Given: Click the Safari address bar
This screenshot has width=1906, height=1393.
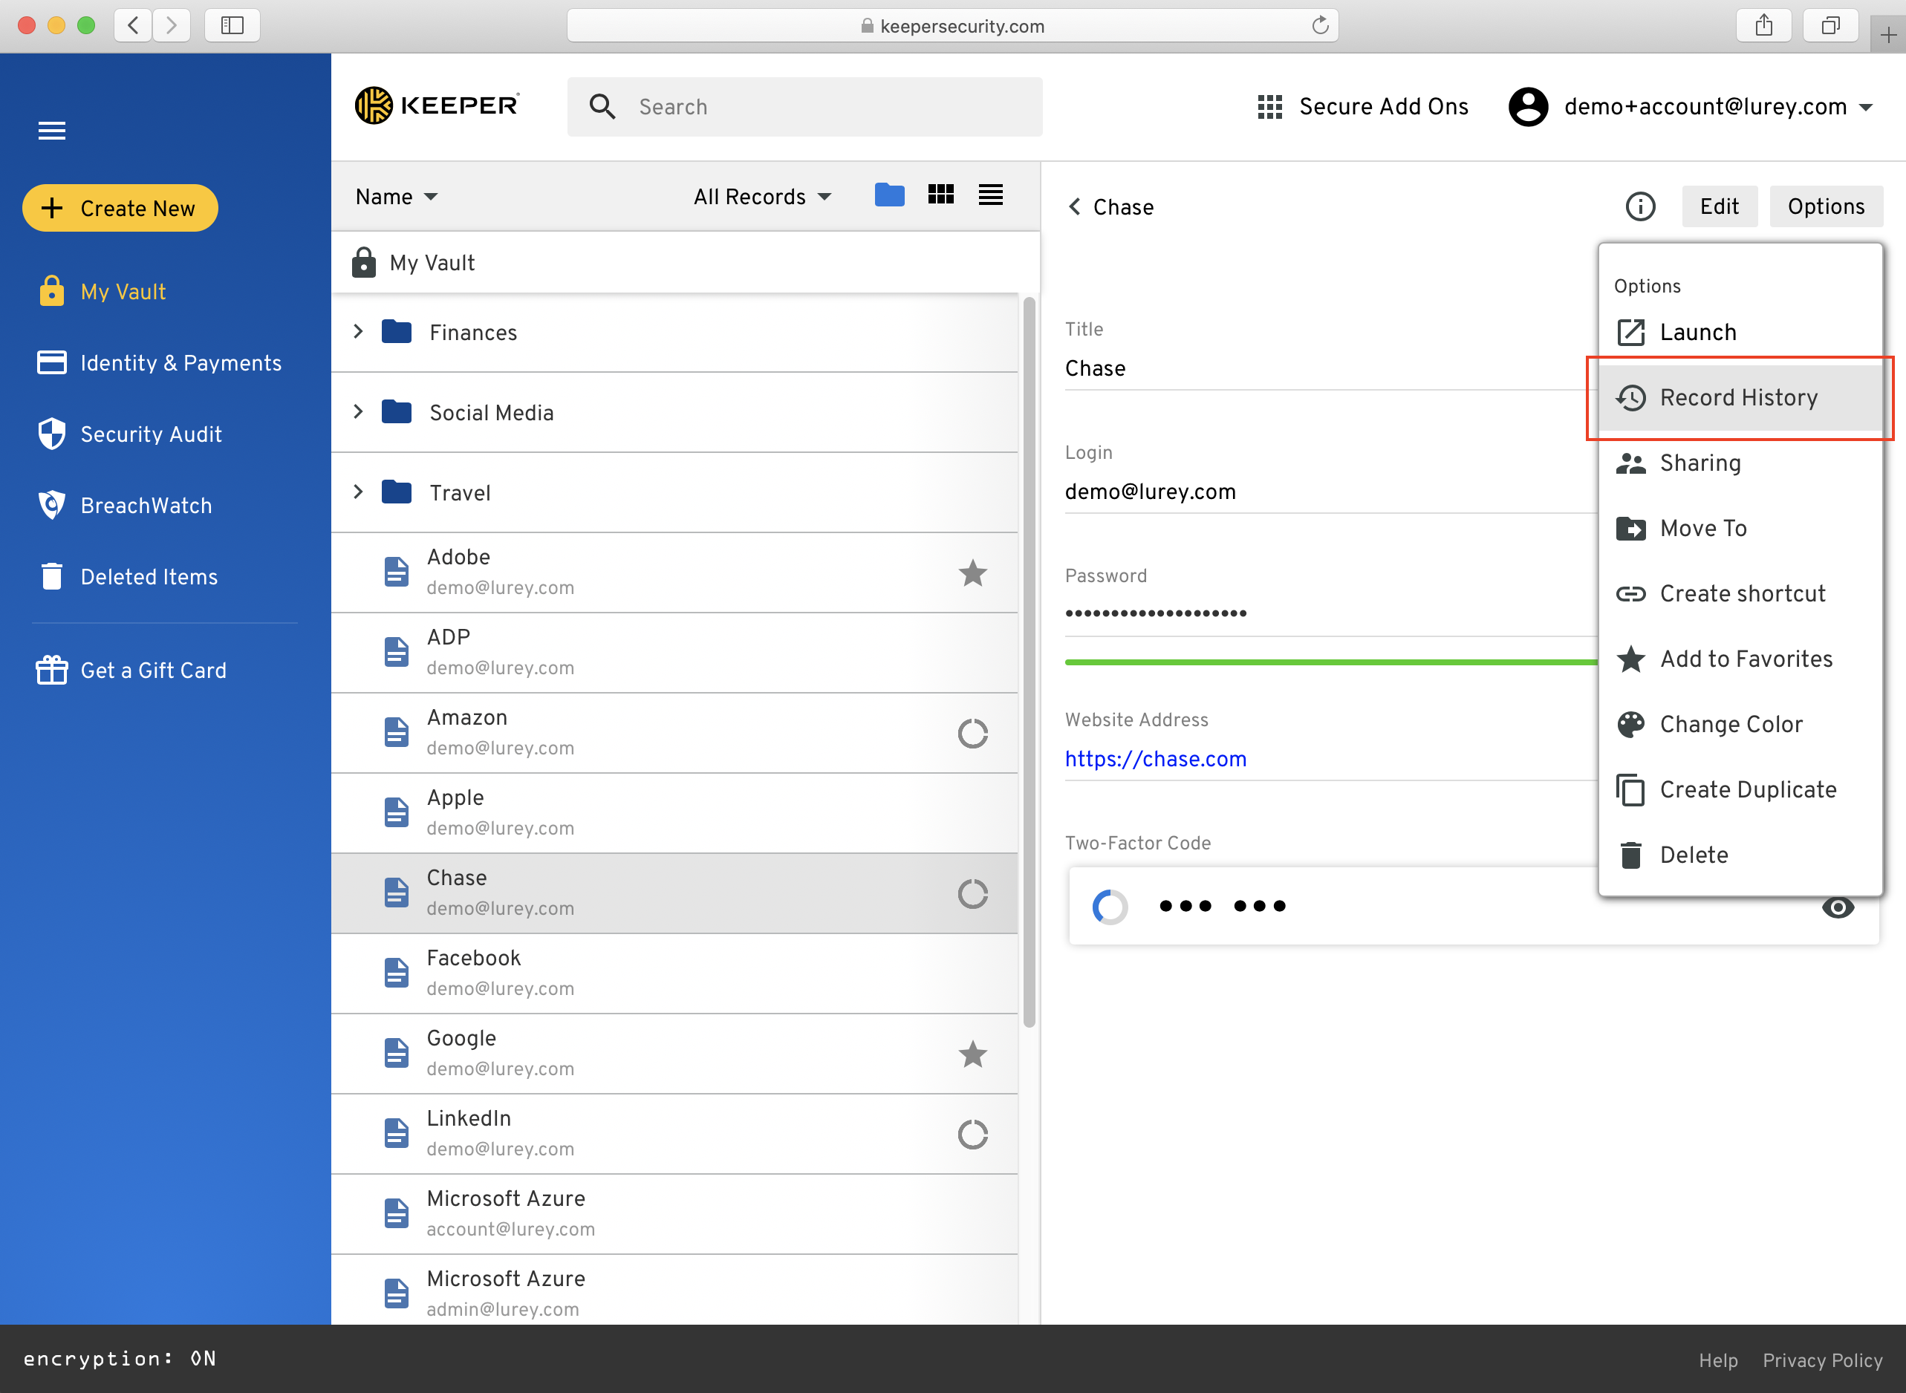Looking at the screenshot, I should (x=952, y=25).
